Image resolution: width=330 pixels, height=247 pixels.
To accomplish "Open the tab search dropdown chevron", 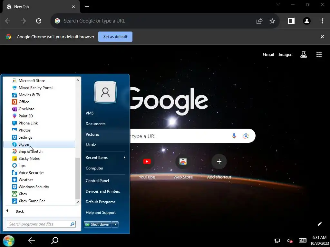I will [x=278, y=5].
